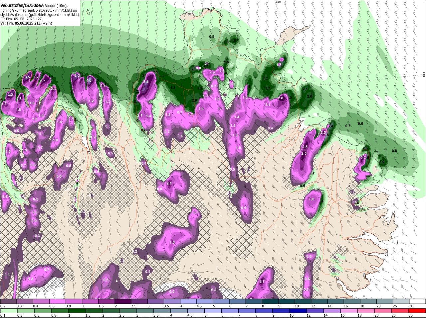
Task: Click the '30' label on the lower rain scale
Action: [x=410, y=315]
